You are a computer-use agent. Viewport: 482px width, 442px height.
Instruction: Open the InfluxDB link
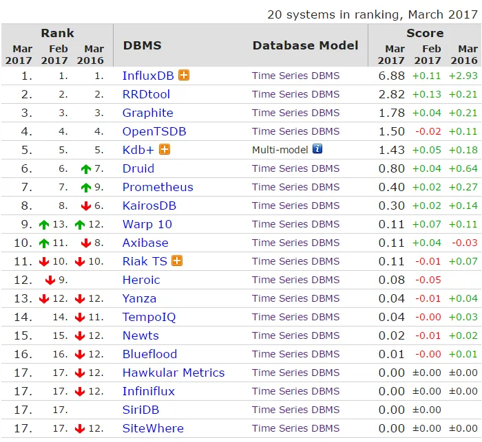click(x=148, y=76)
